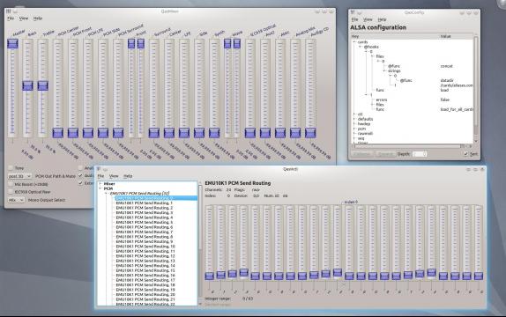Expand the rawmidi tree node
The width and height of the screenshot is (506, 317).
pyautogui.click(x=354, y=133)
